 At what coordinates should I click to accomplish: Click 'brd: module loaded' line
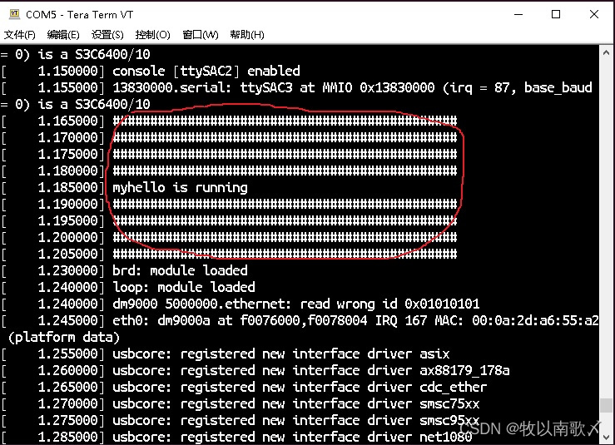(x=180, y=270)
